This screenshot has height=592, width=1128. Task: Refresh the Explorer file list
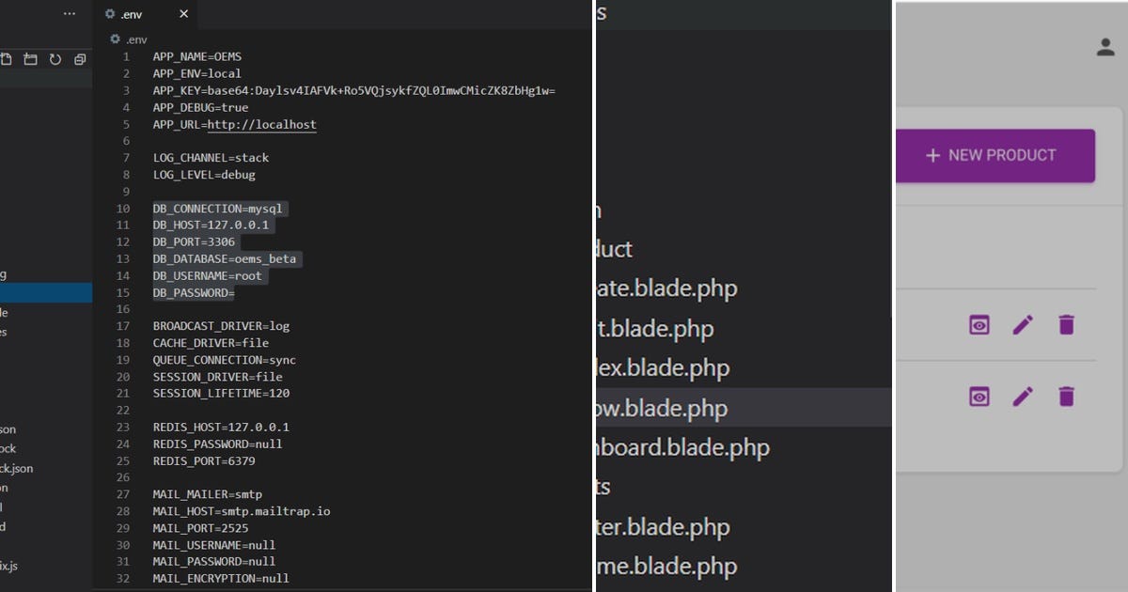point(54,58)
